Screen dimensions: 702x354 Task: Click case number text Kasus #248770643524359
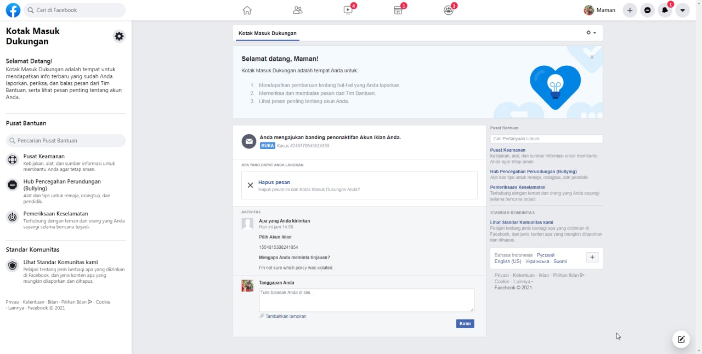click(304, 146)
